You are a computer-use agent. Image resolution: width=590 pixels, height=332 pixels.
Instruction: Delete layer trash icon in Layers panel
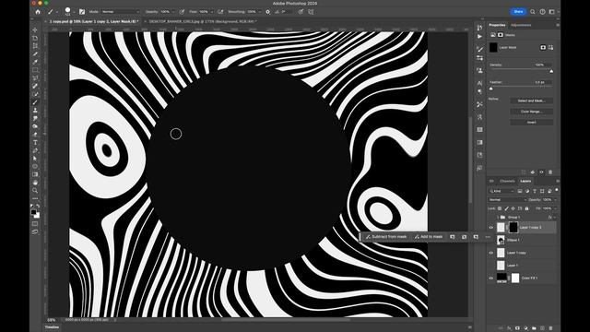(x=551, y=328)
